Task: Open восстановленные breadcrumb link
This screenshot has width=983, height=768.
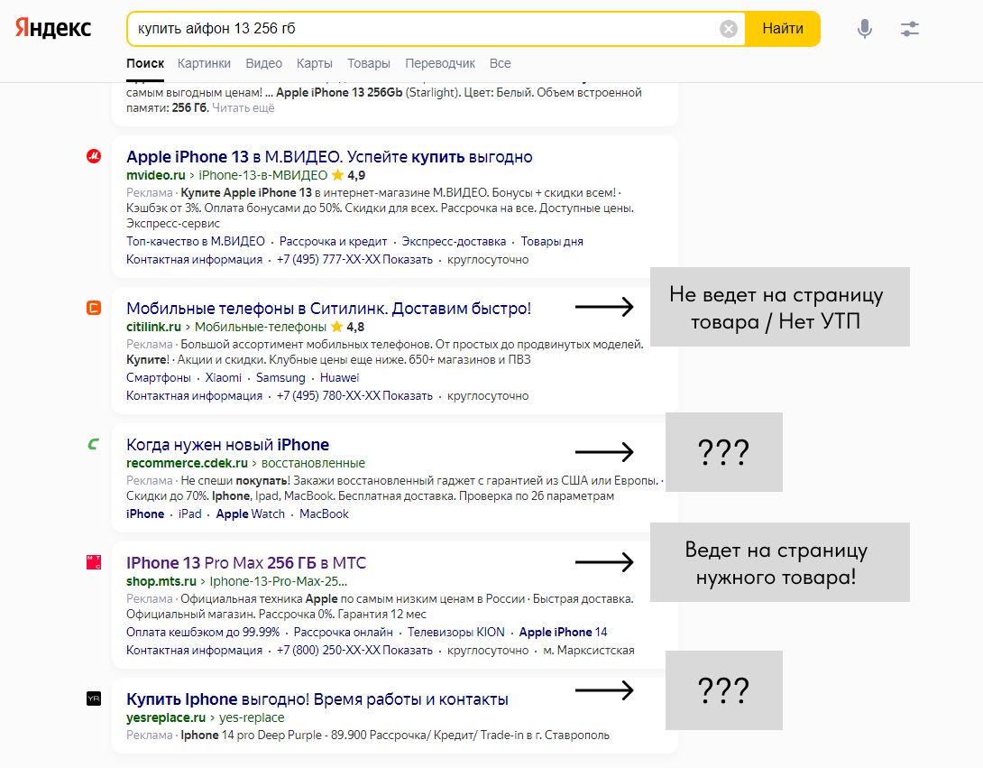Action: pyautogui.click(x=313, y=463)
